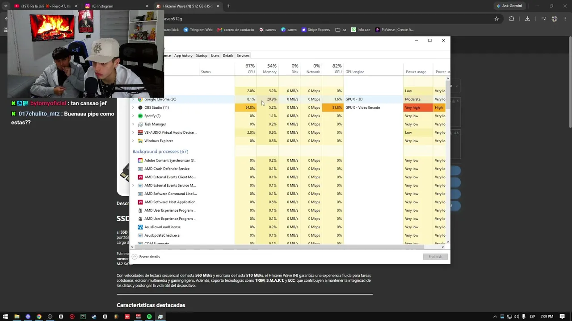This screenshot has height=321, width=572.
Task: Sort processes by Memory column
Action: 268,69
